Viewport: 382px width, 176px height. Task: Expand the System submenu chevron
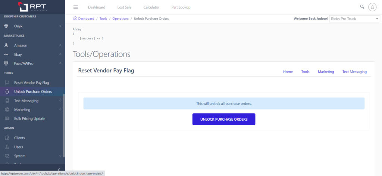tap(60, 156)
